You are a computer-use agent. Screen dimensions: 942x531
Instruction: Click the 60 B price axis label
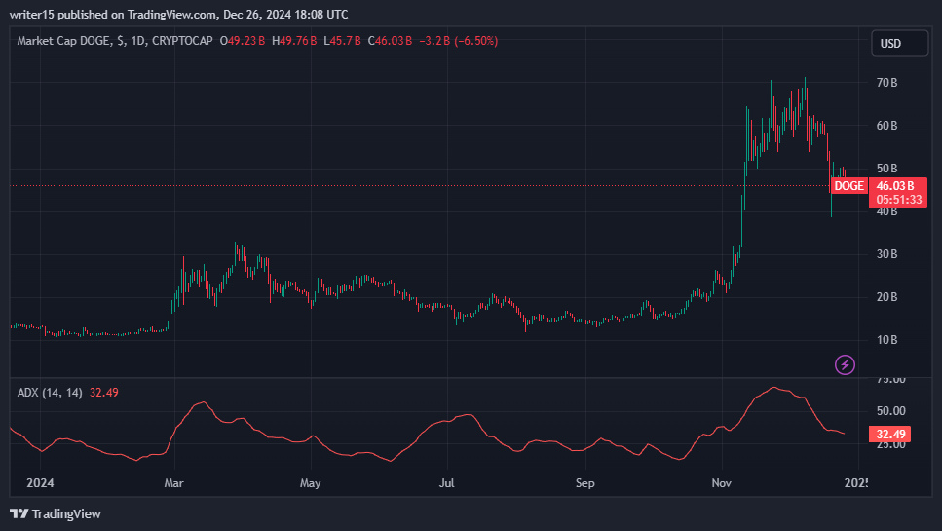pos(886,125)
